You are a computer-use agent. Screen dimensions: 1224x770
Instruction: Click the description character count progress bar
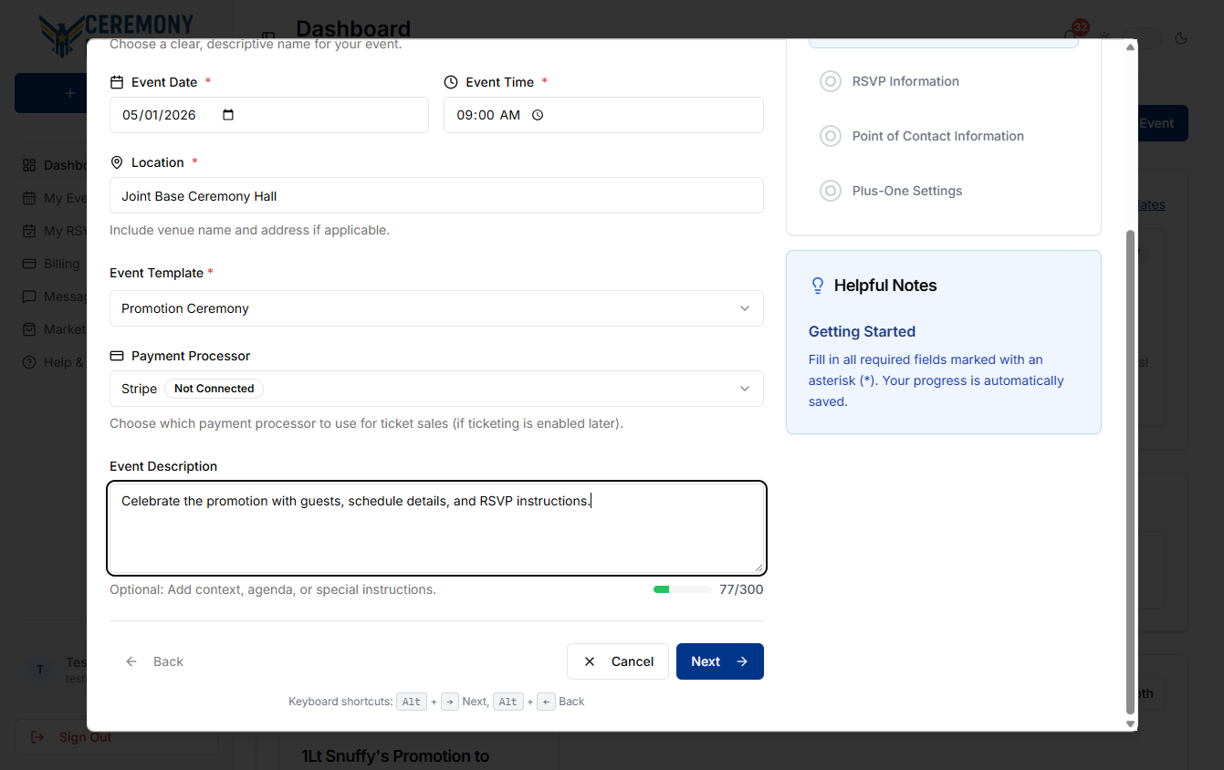click(683, 589)
